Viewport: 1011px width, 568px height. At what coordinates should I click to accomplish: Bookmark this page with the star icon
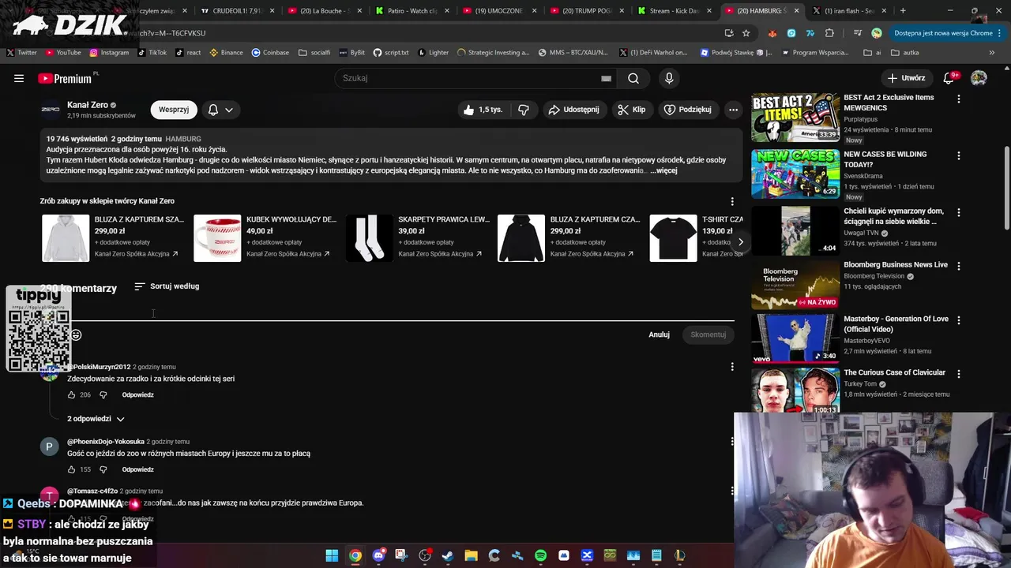tap(746, 33)
